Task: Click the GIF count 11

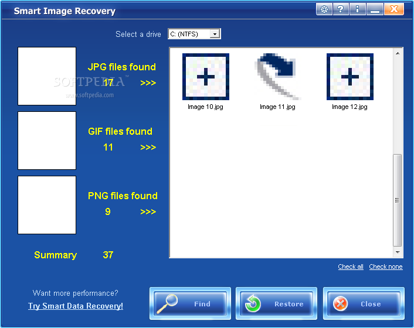Action: pyautogui.click(x=108, y=147)
